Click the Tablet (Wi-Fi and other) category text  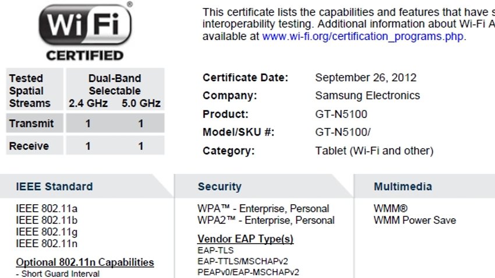pyautogui.click(x=374, y=151)
